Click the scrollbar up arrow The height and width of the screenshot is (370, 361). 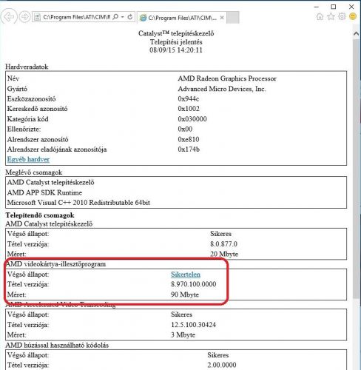[x=356, y=34]
